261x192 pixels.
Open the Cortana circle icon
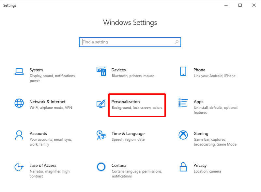click(x=101, y=167)
